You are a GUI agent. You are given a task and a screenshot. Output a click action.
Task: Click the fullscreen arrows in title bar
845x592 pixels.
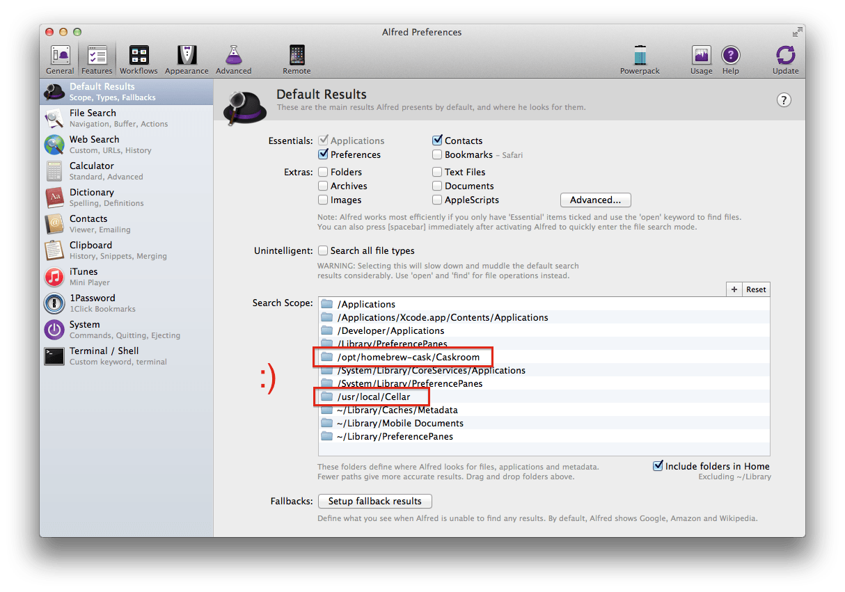[x=796, y=32]
